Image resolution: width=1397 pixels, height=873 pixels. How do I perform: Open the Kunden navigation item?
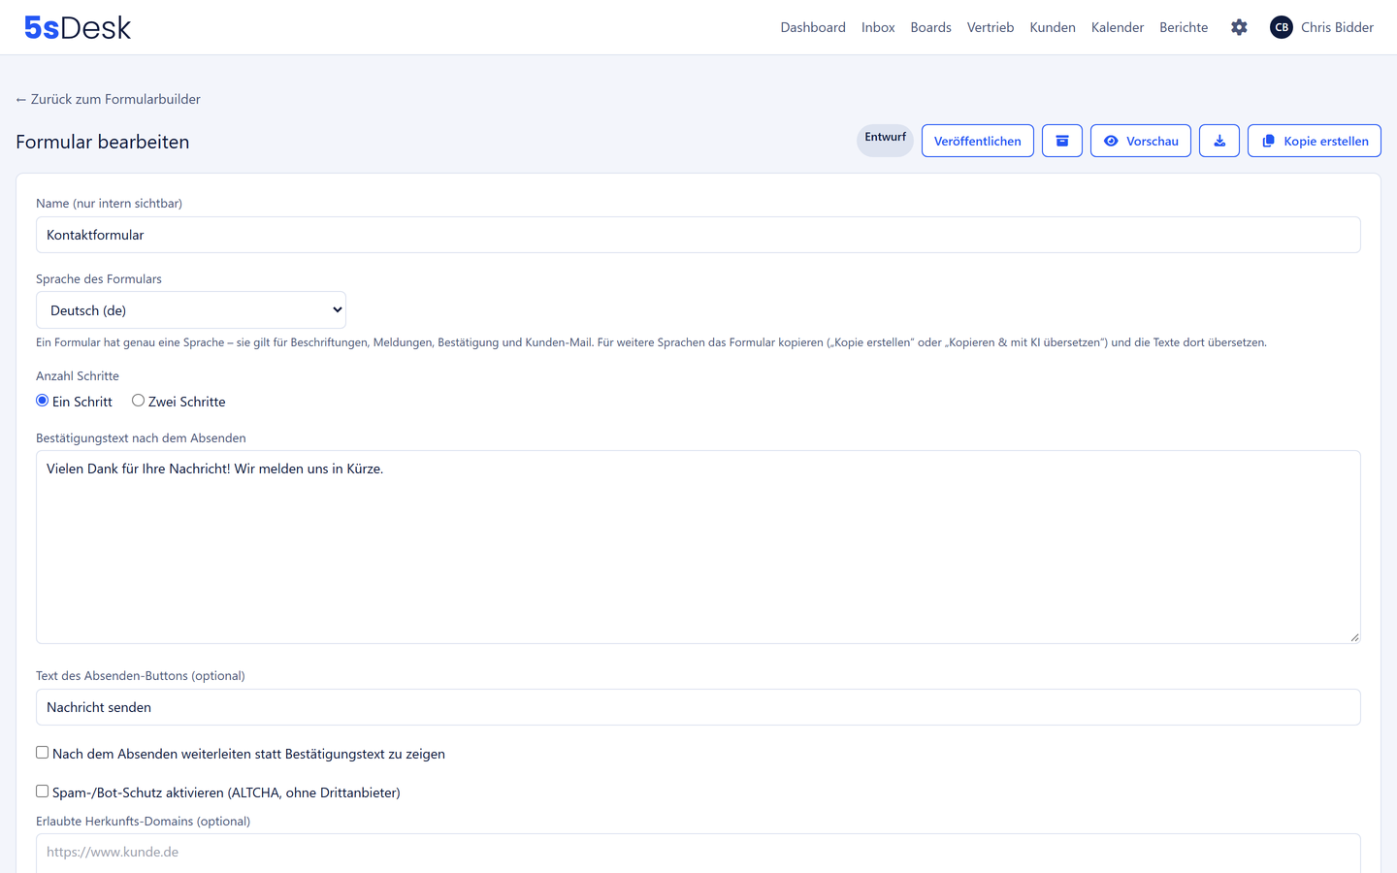click(1053, 27)
